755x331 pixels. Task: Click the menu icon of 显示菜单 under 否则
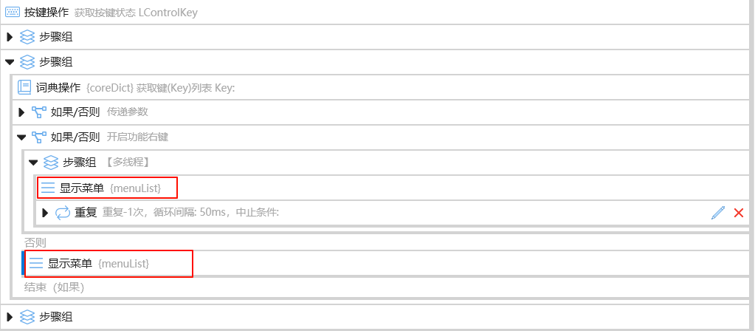[x=36, y=263]
